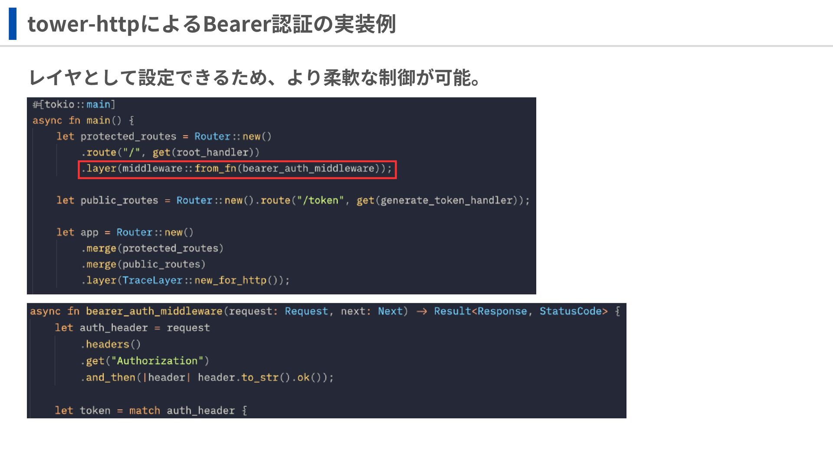This screenshot has width=833, height=468.
Task: Click the .merge(public_routes) line
Action: click(x=143, y=264)
